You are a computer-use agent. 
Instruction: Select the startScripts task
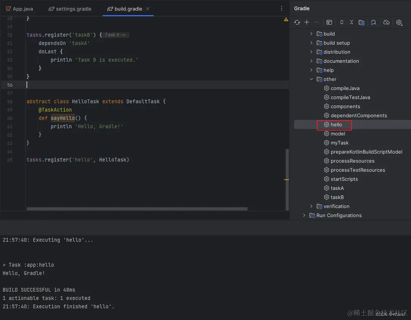tap(344, 179)
